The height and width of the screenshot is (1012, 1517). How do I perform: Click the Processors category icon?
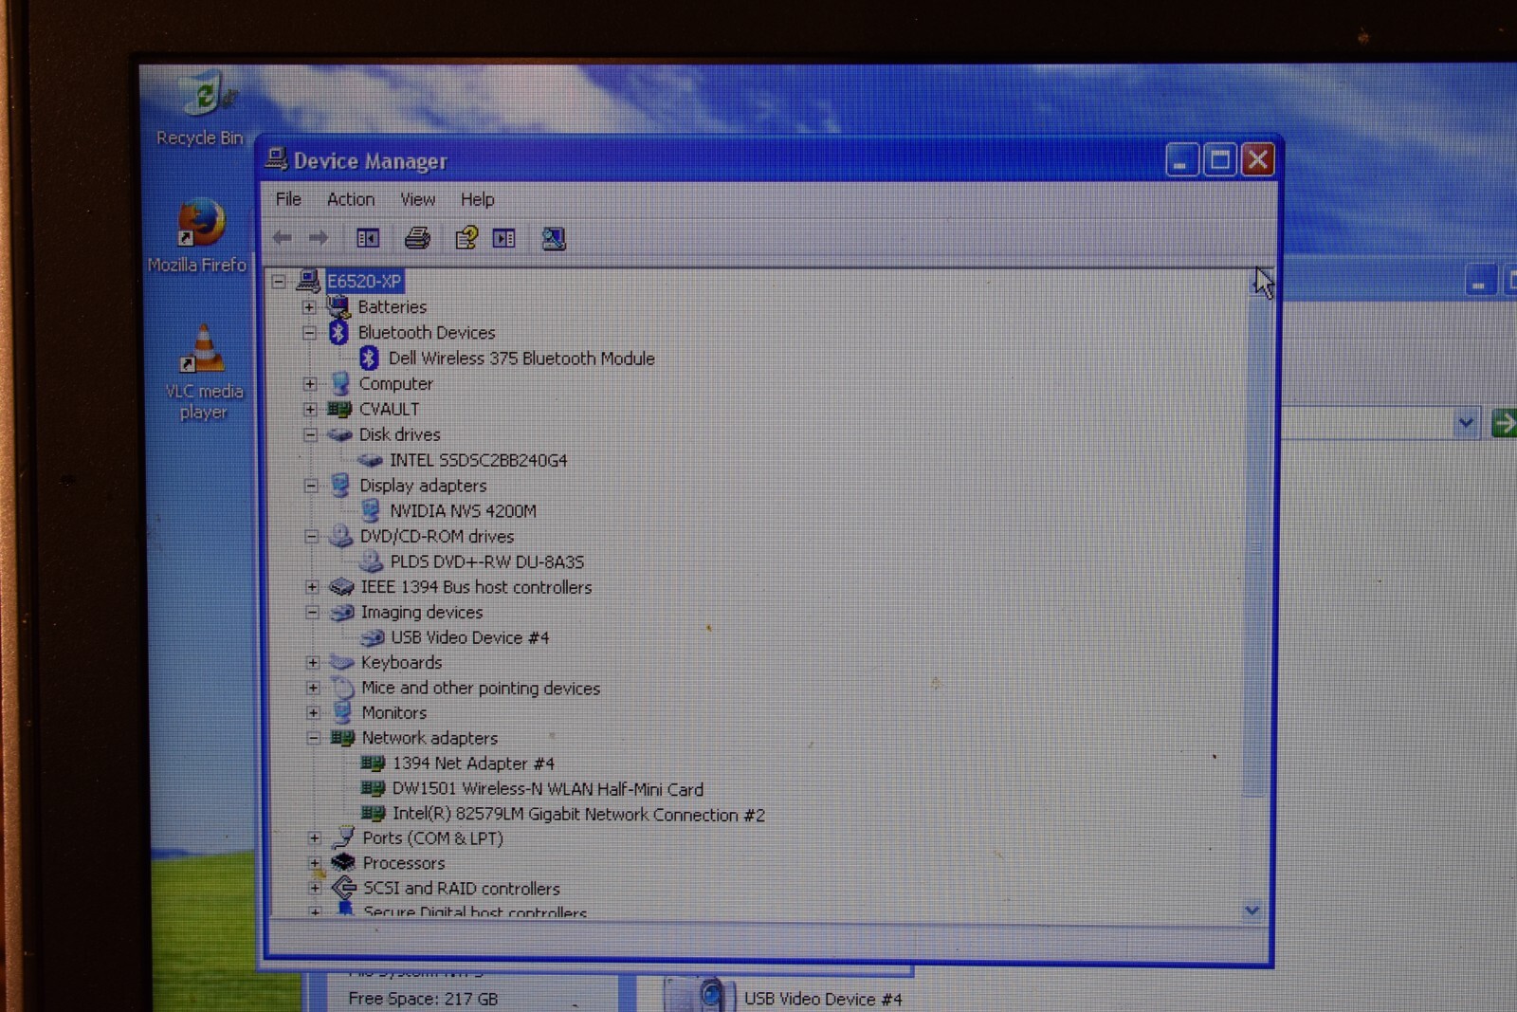pos(343,862)
